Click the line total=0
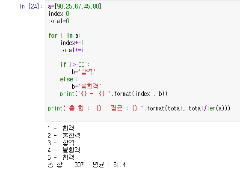Image resolution: width=240 pixels, height=176 pixels. pyautogui.click(x=59, y=21)
